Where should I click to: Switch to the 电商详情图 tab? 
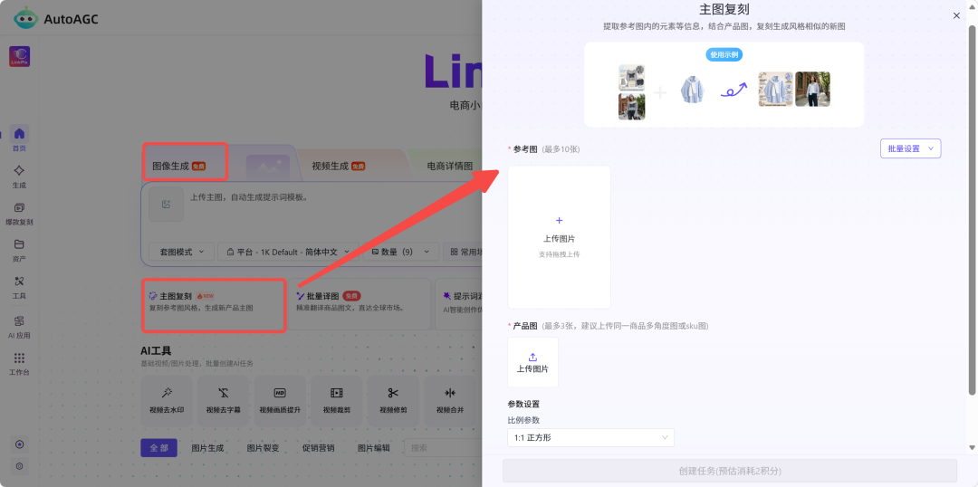click(x=450, y=166)
